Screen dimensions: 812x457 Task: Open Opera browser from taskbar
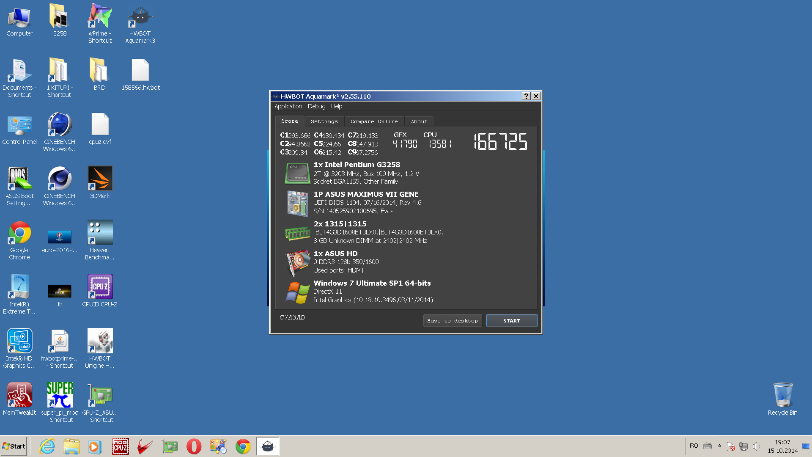(x=194, y=446)
